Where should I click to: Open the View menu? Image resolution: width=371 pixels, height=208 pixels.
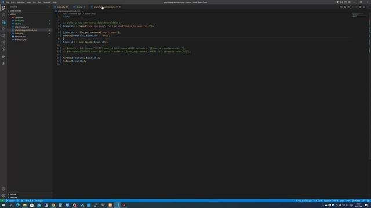click(x=28, y=2)
